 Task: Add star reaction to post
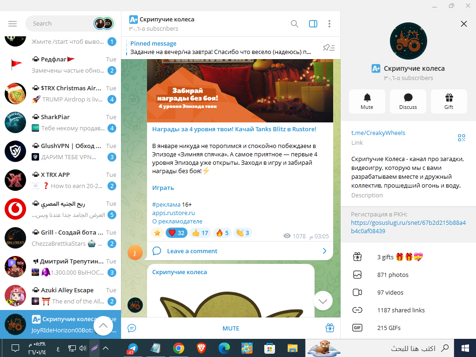(x=157, y=233)
